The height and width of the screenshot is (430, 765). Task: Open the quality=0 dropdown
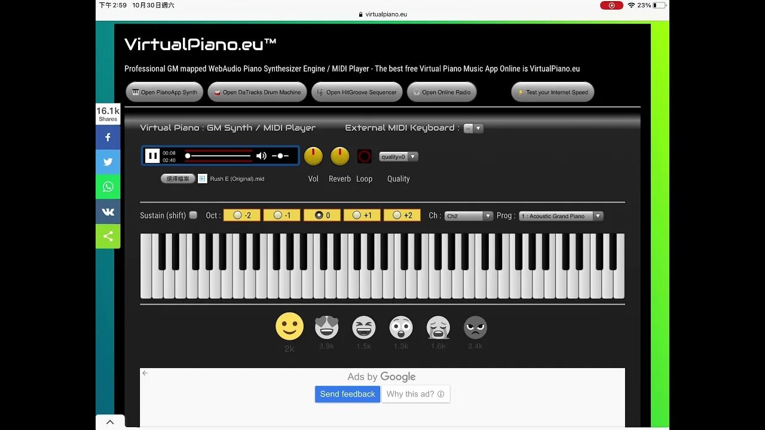tap(398, 156)
